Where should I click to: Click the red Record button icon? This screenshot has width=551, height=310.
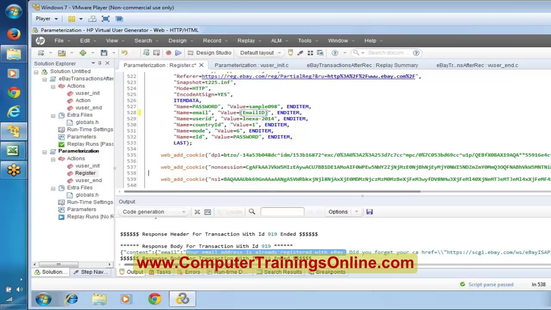pos(168,53)
